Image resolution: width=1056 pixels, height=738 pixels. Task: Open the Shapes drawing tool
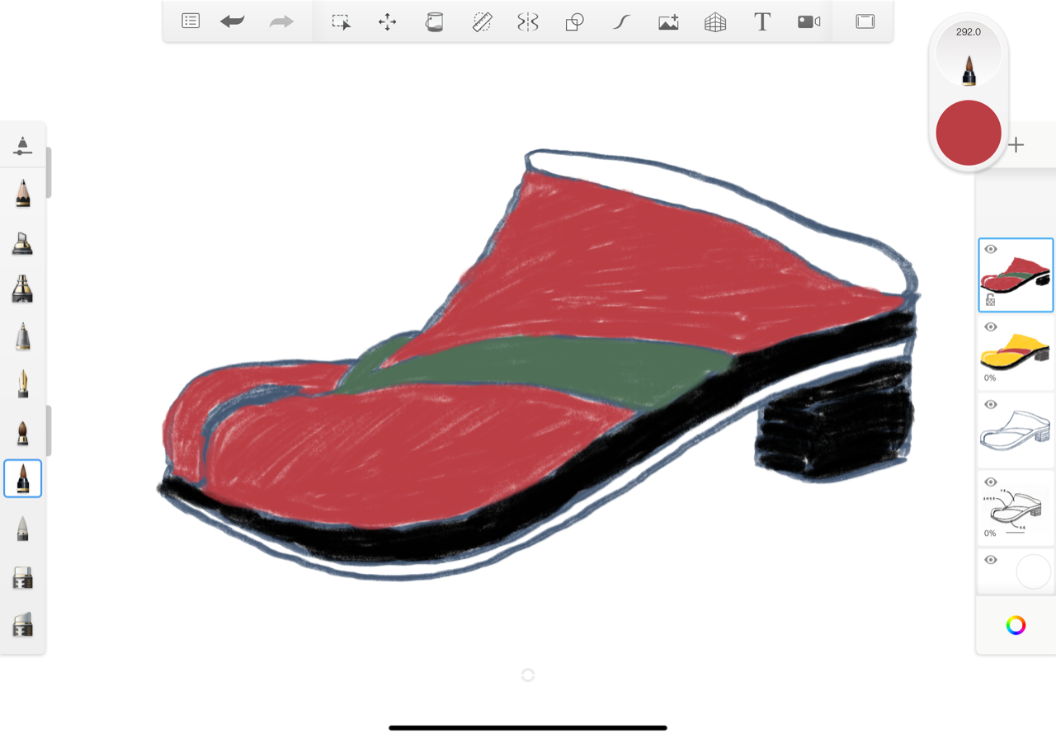tap(575, 22)
